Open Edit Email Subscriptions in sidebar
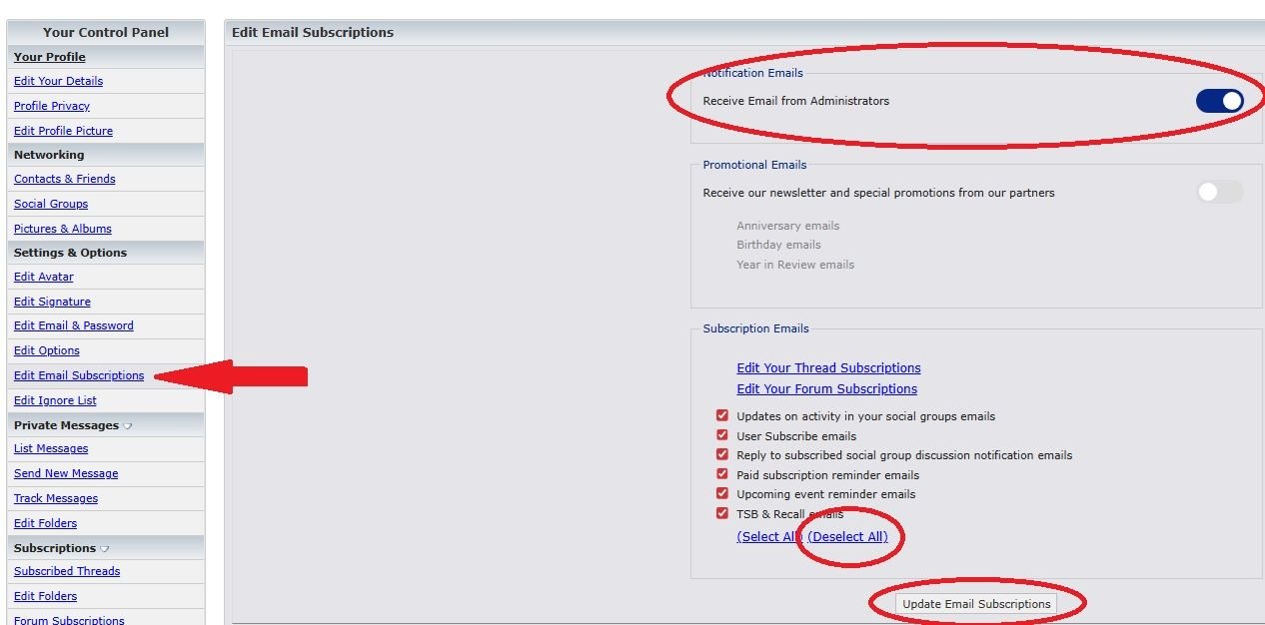The width and height of the screenshot is (1265, 625). (79, 375)
